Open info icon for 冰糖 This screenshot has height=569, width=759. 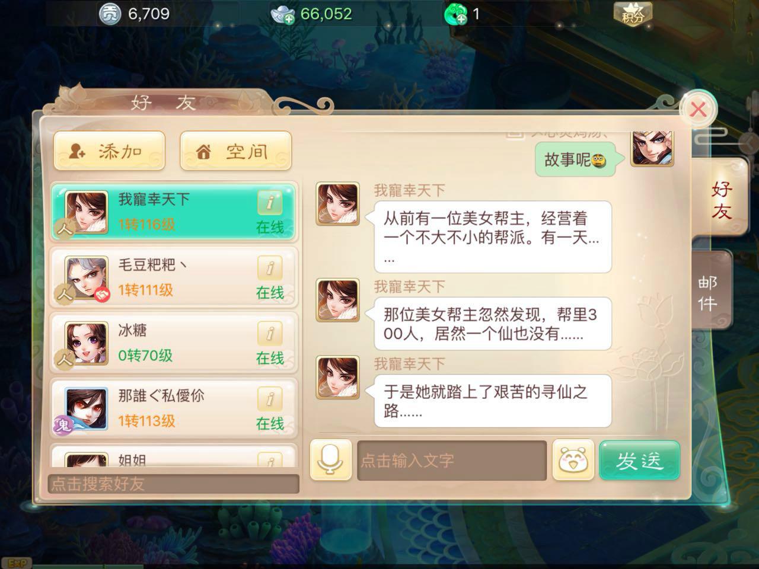click(270, 334)
